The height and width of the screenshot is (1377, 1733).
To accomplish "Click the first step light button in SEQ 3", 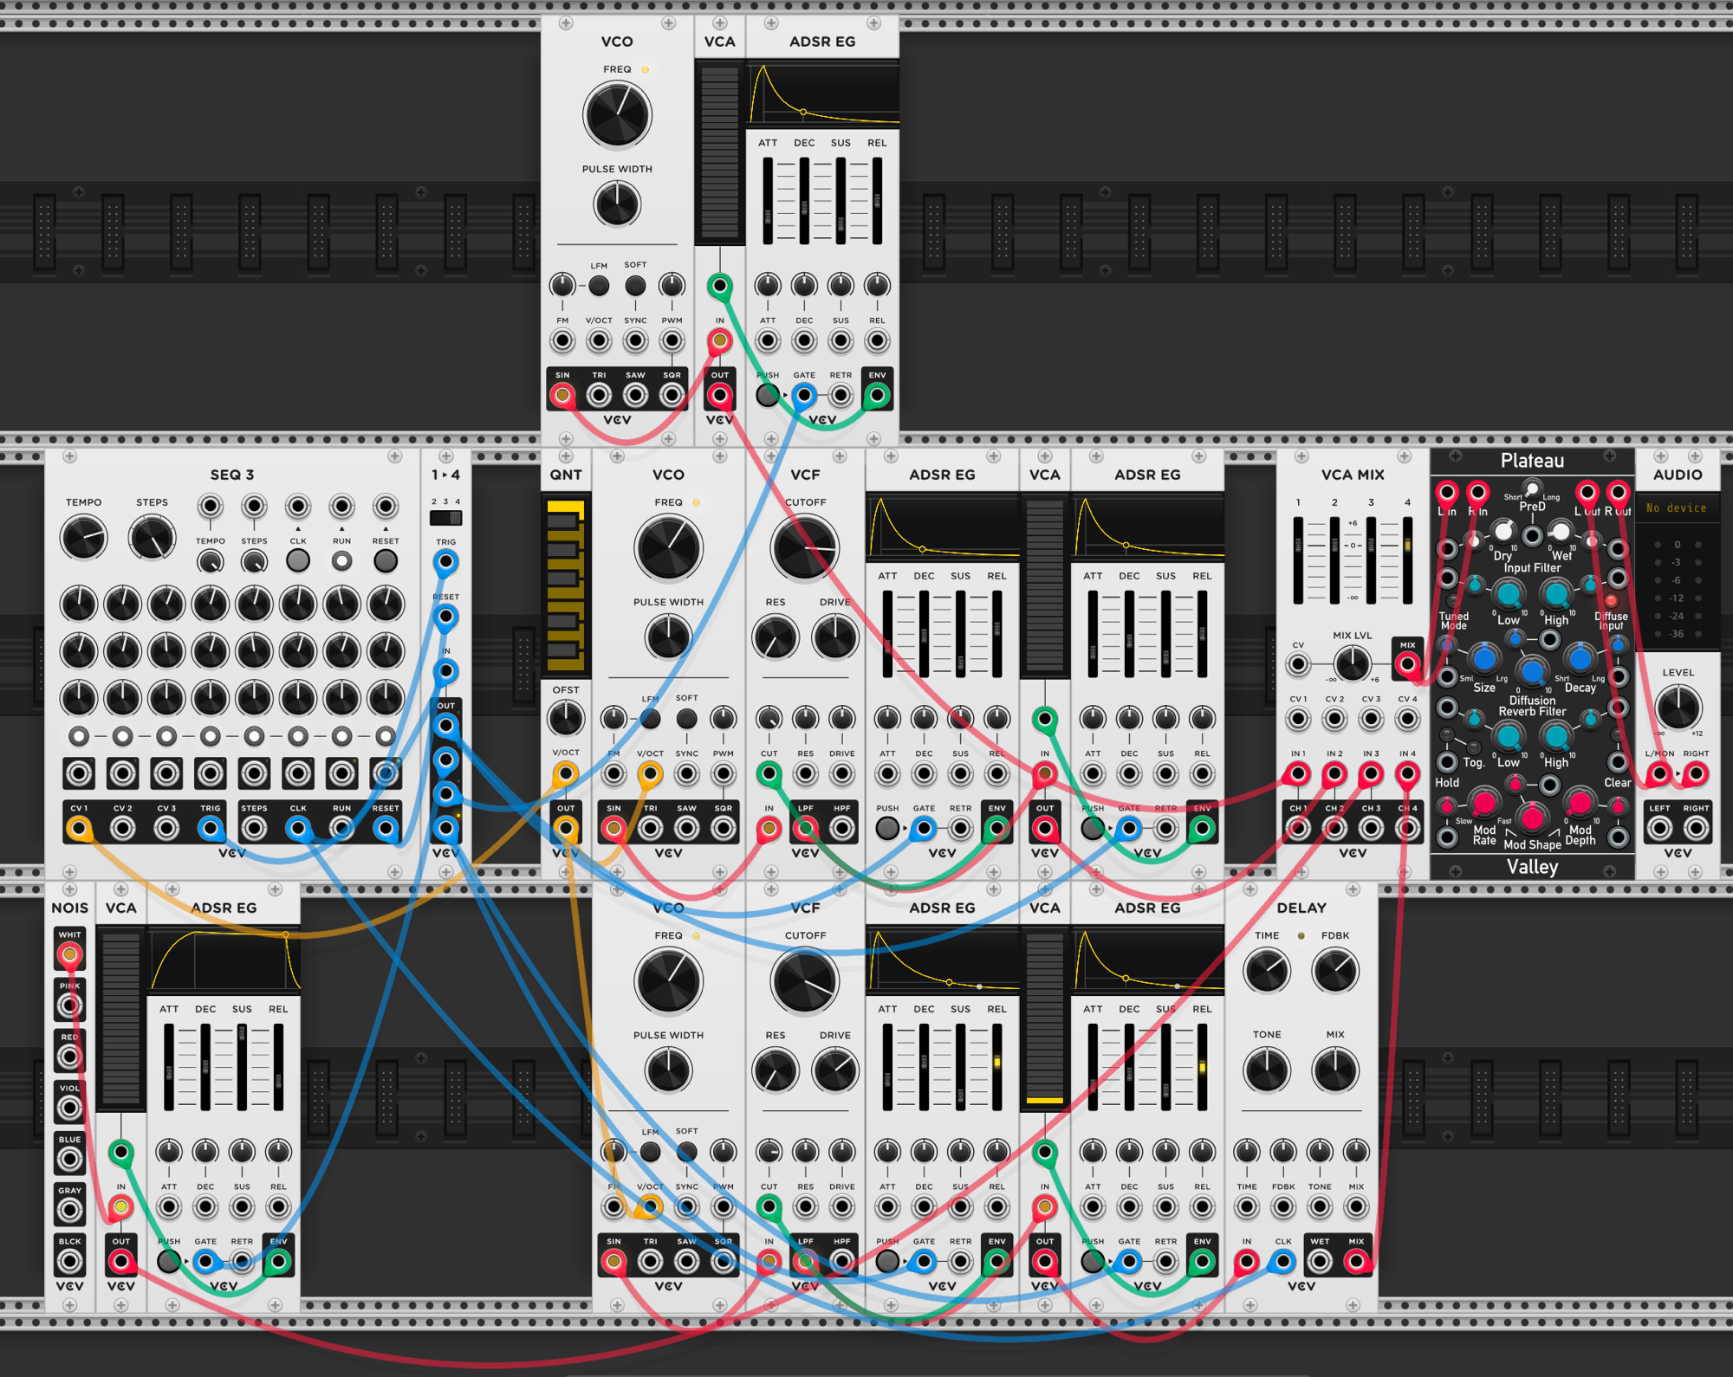I will point(79,736).
